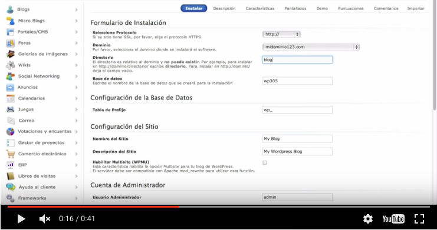Open the protocol http:// dropdown
The width and height of the screenshot is (437, 230).
click(281, 34)
